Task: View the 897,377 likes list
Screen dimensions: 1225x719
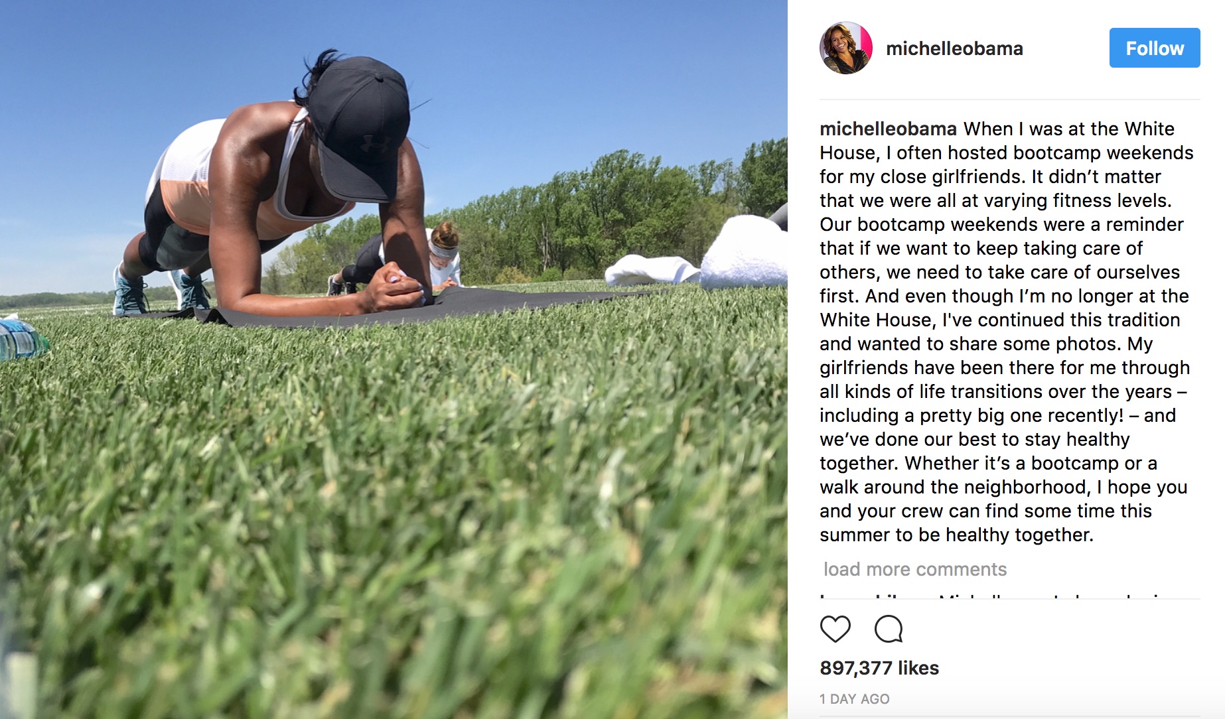Action: tap(879, 668)
